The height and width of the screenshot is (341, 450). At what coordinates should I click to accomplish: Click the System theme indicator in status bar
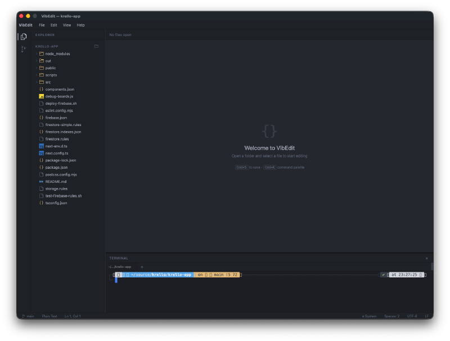tap(369, 316)
